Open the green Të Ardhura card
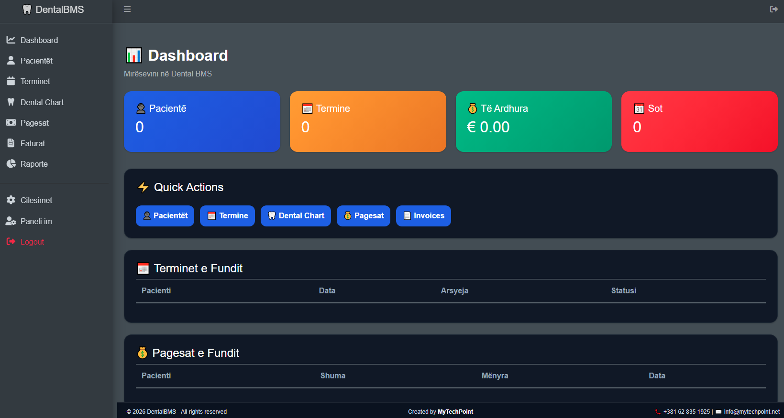This screenshot has height=418, width=784. (534, 122)
